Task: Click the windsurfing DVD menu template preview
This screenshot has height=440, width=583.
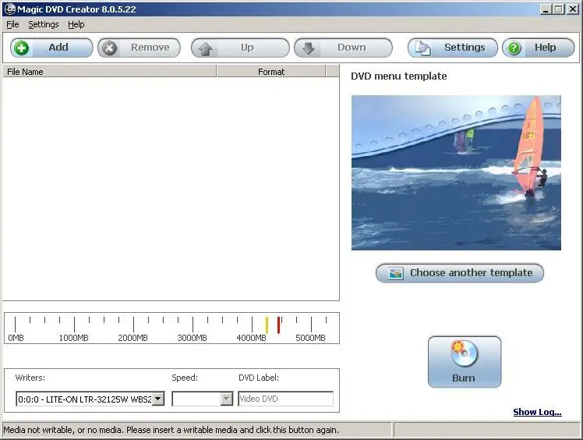Action: (x=456, y=172)
